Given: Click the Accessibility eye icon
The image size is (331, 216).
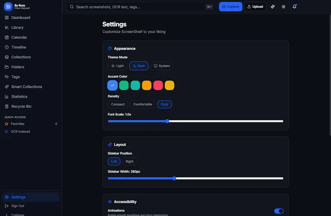Looking at the screenshot, I should tap(110, 202).
